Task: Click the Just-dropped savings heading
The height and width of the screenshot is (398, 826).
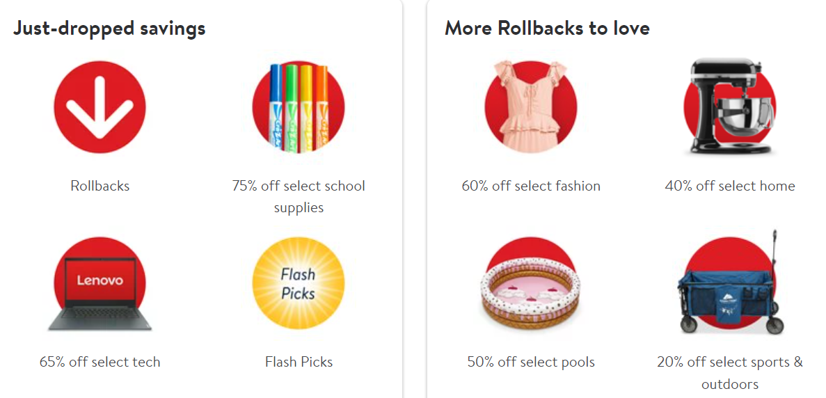Action: click(x=109, y=29)
